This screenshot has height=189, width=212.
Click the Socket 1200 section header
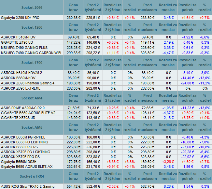(x=32, y=27)
